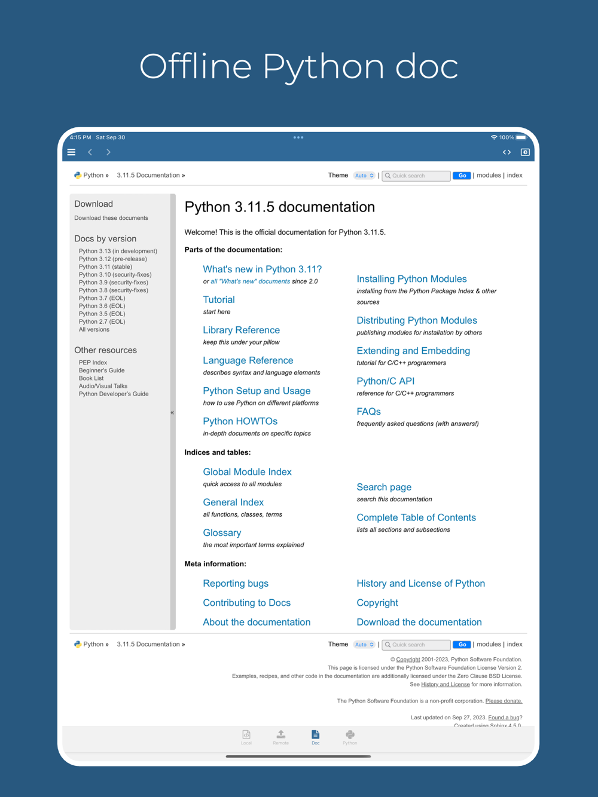The height and width of the screenshot is (797, 598).
Task: Open Distributing Python Modules
Action: (417, 320)
